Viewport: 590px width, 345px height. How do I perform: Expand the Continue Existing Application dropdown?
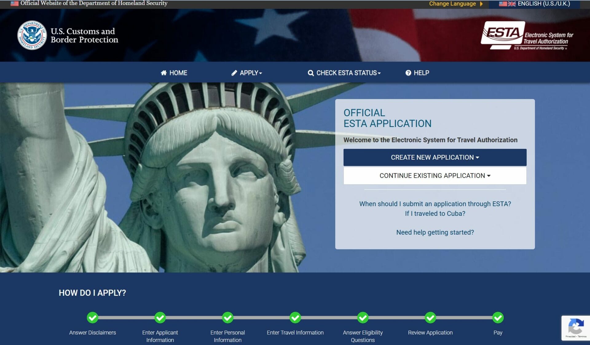435,176
